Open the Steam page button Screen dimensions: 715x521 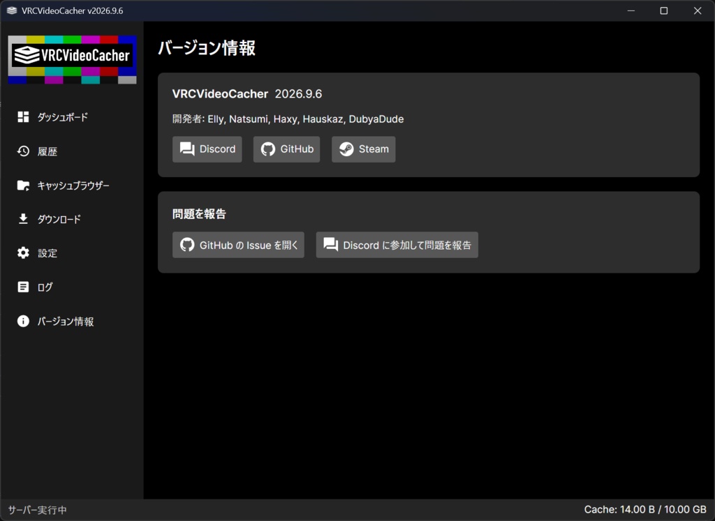(x=363, y=149)
